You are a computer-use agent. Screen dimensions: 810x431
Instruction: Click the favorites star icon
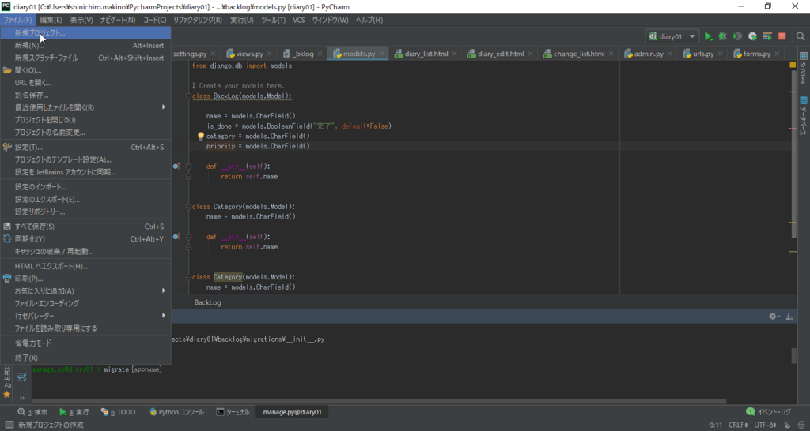[6, 395]
